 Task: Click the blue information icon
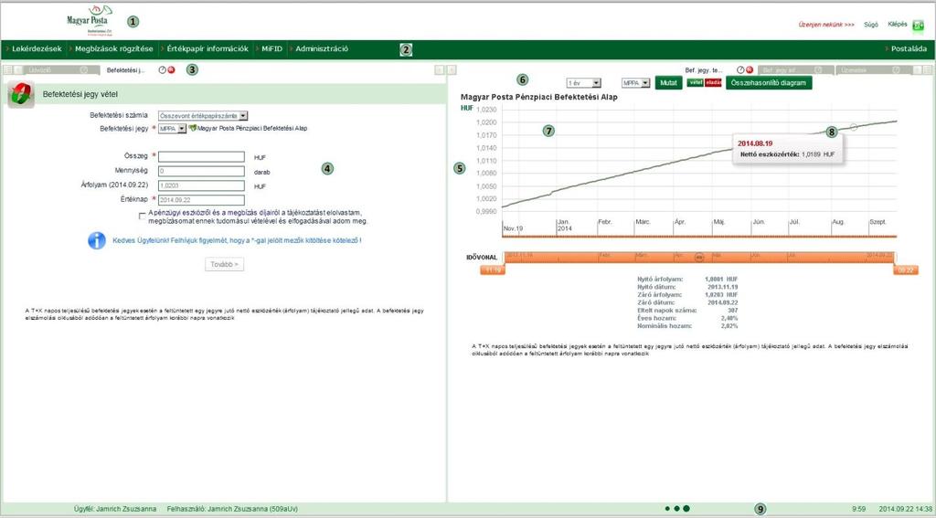tap(97, 240)
